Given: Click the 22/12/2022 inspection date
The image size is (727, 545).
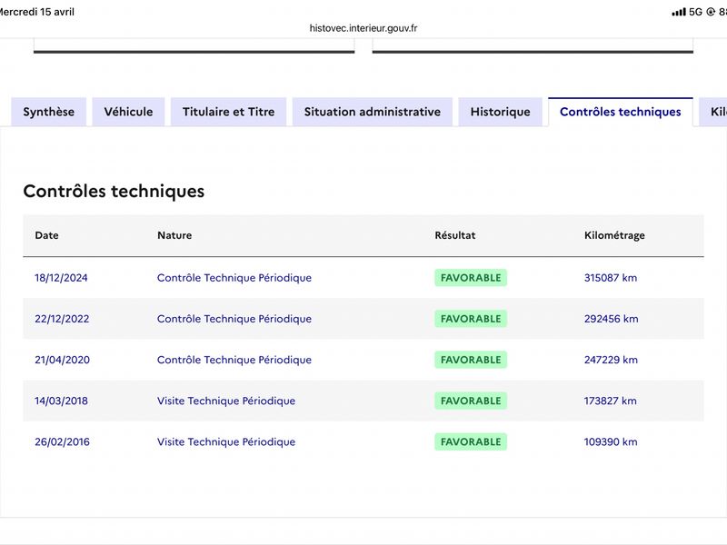Looking at the screenshot, I should coord(62,319).
